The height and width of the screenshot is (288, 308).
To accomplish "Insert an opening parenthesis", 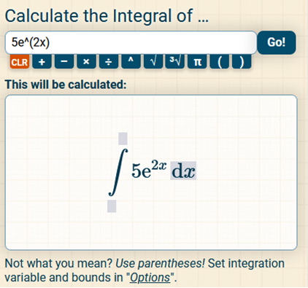I will (219, 62).
